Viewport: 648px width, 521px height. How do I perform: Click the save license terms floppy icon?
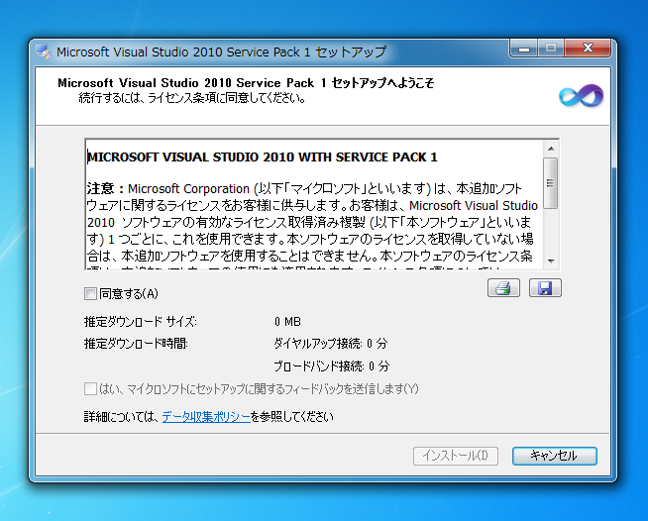[x=545, y=288]
